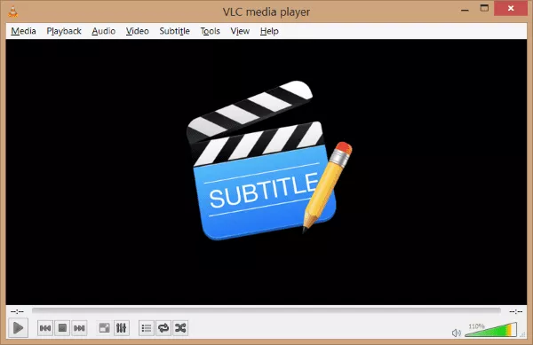Image resolution: width=533 pixels, height=345 pixels.
Task: Skip to next media track
Action: point(79,328)
